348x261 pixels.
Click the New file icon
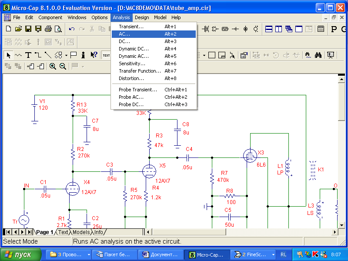point(8,29)
